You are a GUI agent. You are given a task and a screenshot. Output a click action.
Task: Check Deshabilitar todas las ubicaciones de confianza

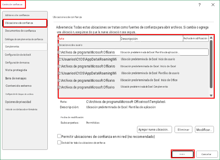pos(59,143)
